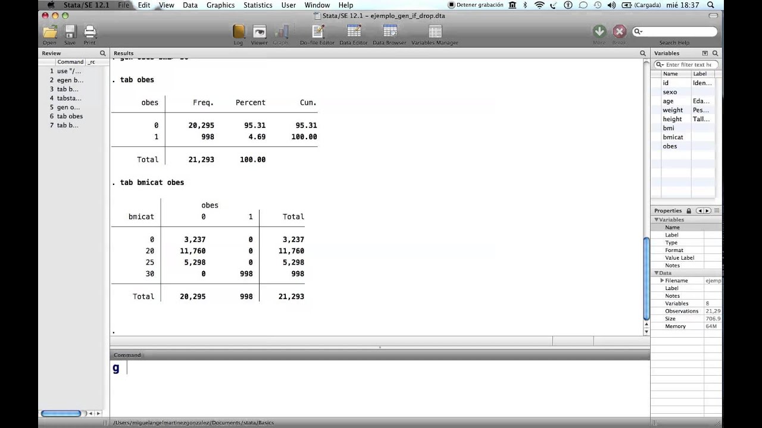The width and height of the screenshot is (762, 428).
Task: Expand the Filename row in Properties
Action: coord(662,281)
